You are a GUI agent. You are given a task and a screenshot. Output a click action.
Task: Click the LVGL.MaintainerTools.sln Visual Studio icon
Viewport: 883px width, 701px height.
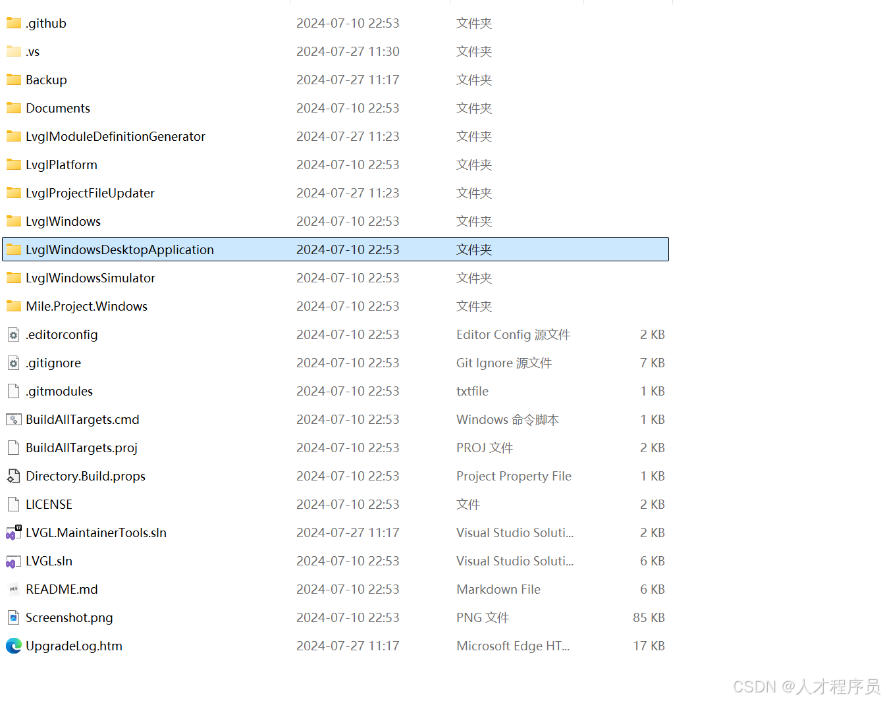(14, 532)
